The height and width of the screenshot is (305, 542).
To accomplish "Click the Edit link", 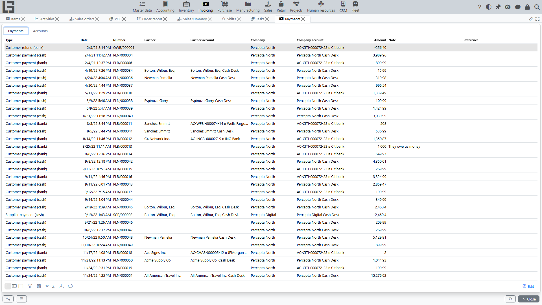I will [528, 286].
